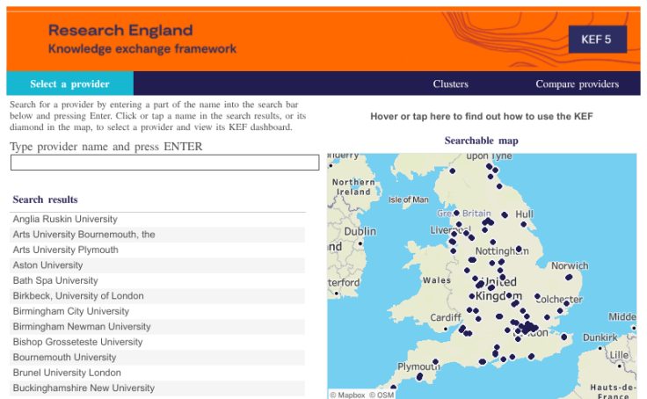This screenshot has height=399, width=647.
Task: Open Bournemouth University entry
Action: (64, 358)
